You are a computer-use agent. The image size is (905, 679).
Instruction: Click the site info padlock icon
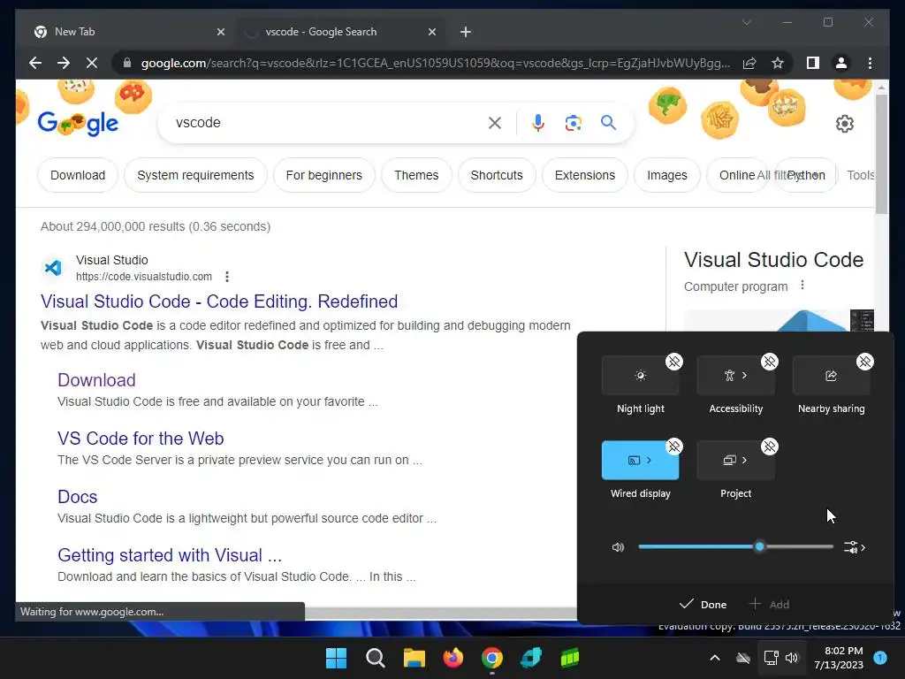pyautogui.click(x=127, y=63)
